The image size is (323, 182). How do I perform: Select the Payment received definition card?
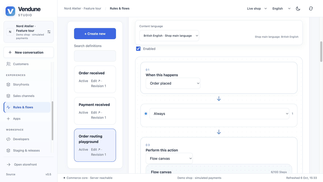[95, 111]
